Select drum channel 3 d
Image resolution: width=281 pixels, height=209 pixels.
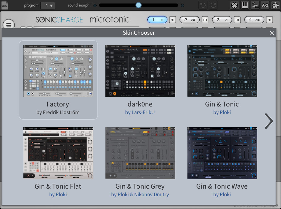(x=222, y=20)
